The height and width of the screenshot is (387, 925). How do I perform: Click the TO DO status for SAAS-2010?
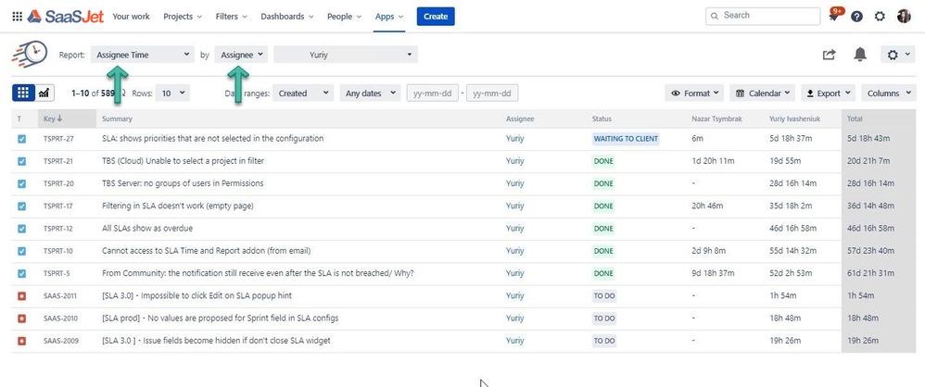[604, 318]
